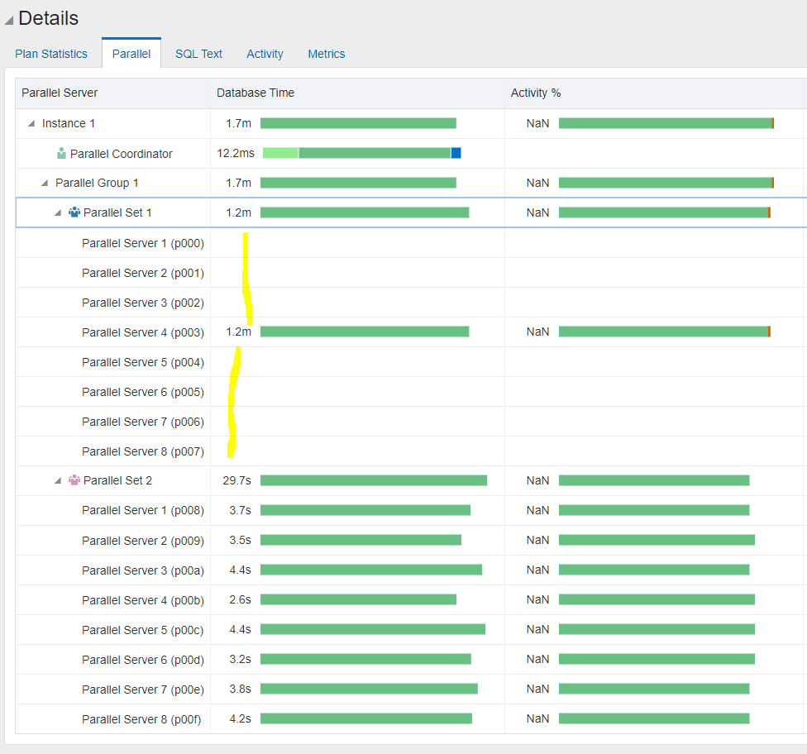Select Parallel Server 4 (p00b) row
The image size is (807, 754).
click(411, 600)
